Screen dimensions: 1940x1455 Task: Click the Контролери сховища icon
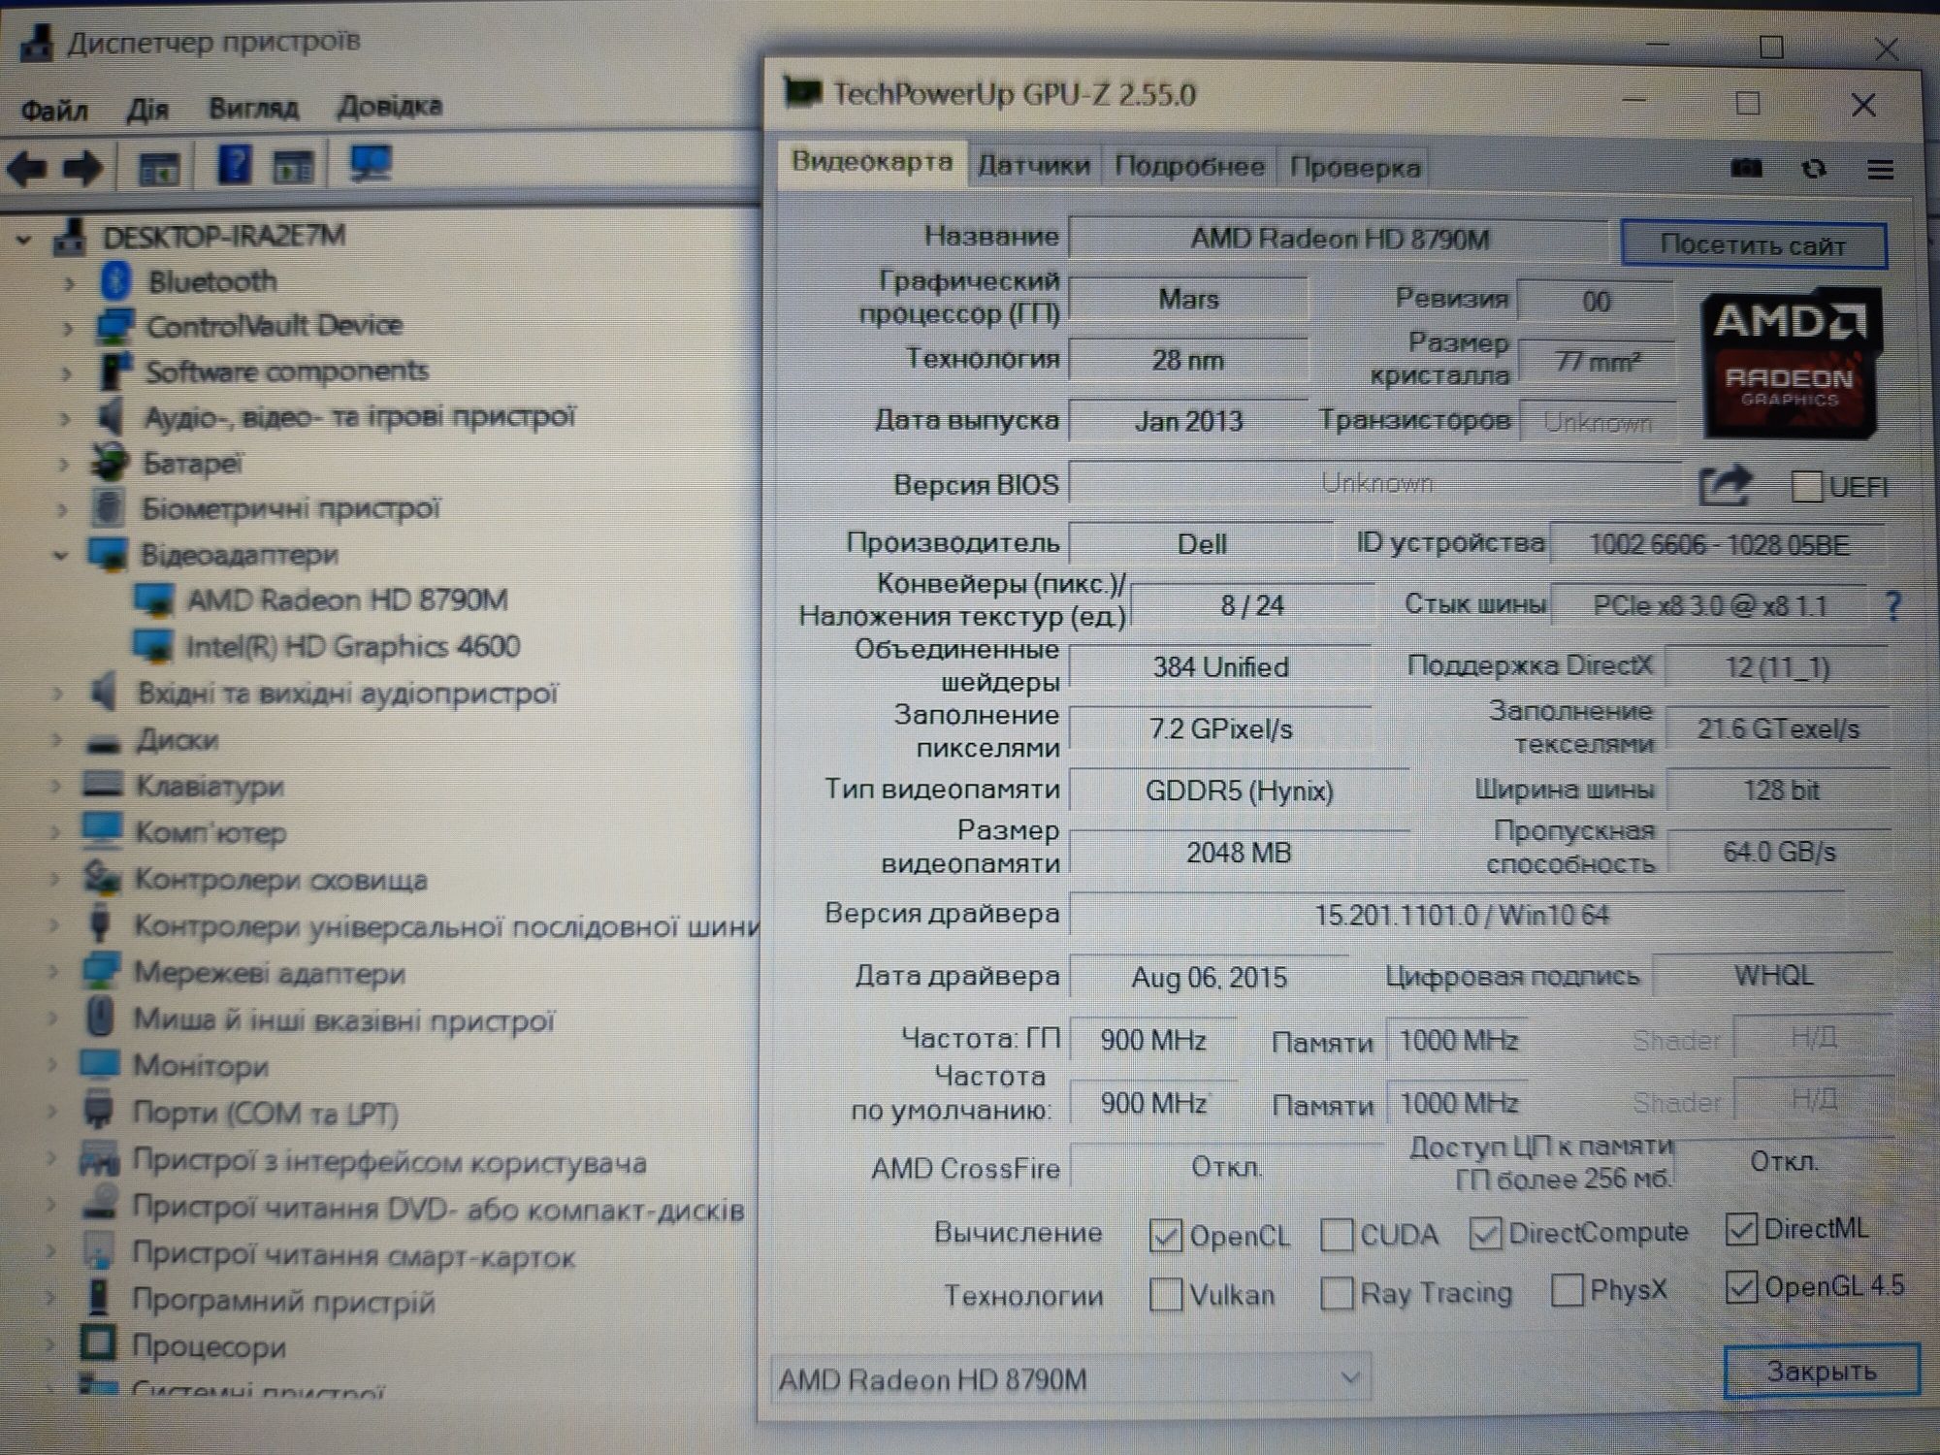[x=101, y=878]
